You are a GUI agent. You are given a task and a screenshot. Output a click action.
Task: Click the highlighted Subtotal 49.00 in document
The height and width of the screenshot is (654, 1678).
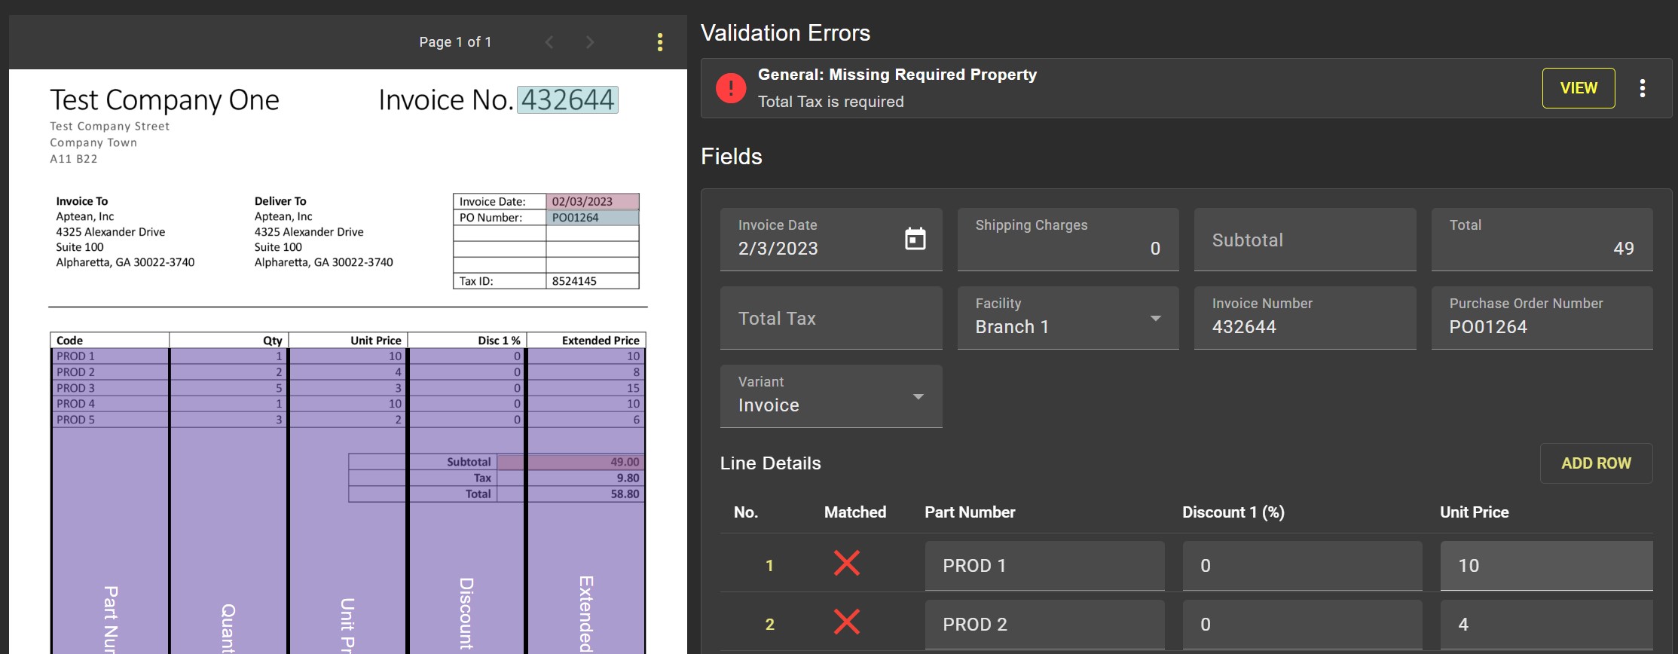pyautogui.click(x=585, y=462)
